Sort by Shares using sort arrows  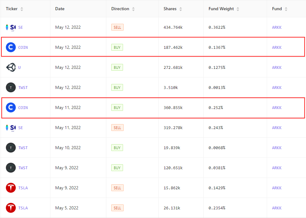tap(181, 9)
